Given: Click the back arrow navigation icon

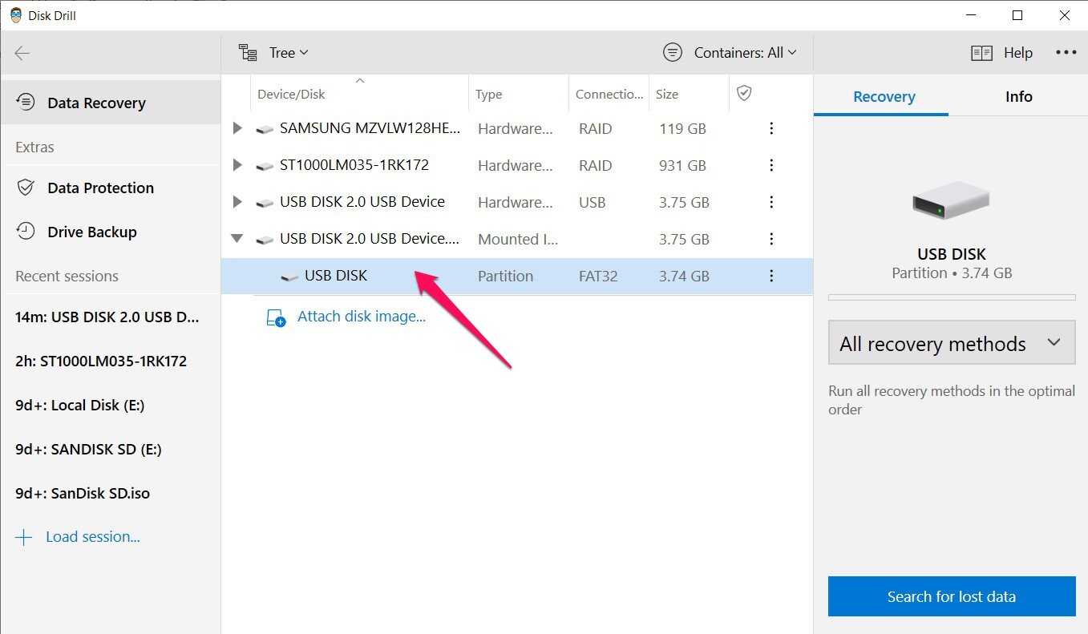Looking at the screenshot, I should 22,53.
